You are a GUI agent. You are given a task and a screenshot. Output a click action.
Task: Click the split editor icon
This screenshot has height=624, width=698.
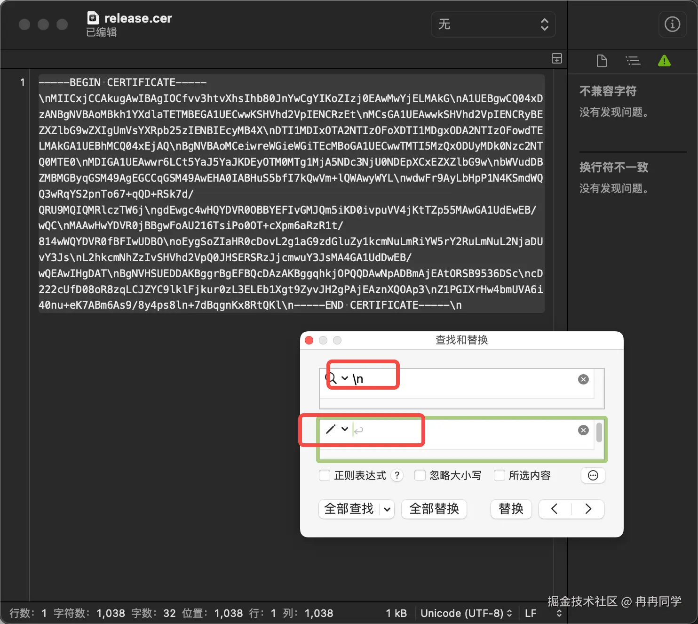[x=557, y=59]
